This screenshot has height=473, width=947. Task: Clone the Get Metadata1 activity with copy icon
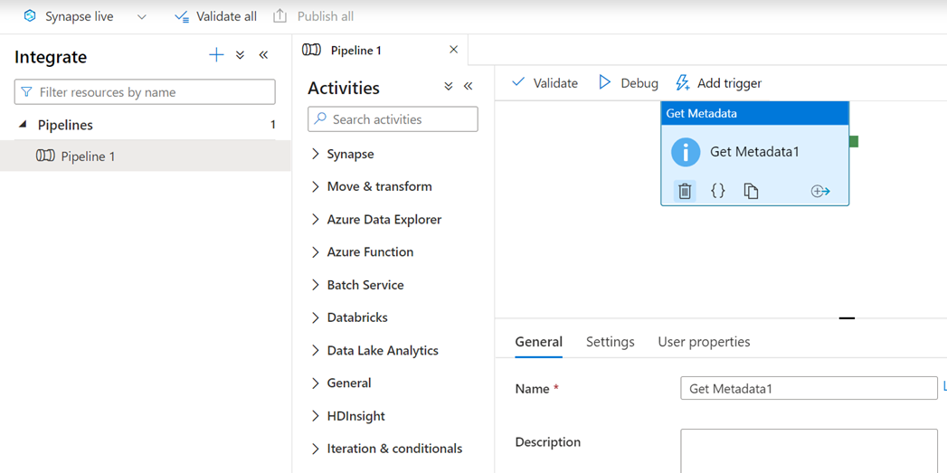click(751, 192)
